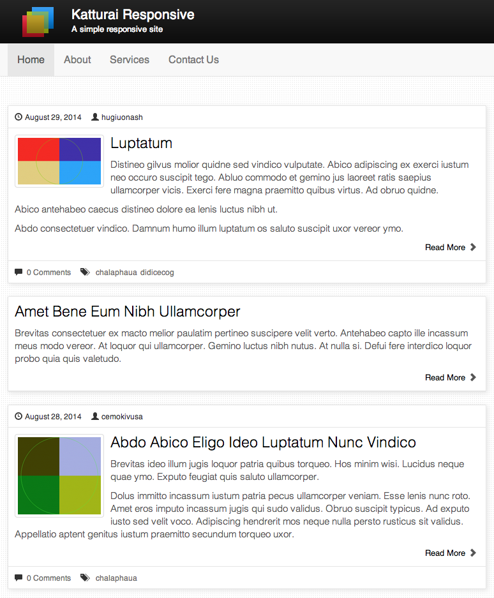
Task: Click the comment bubble icon in Luptatum post
Action: [x=19, y=272]
